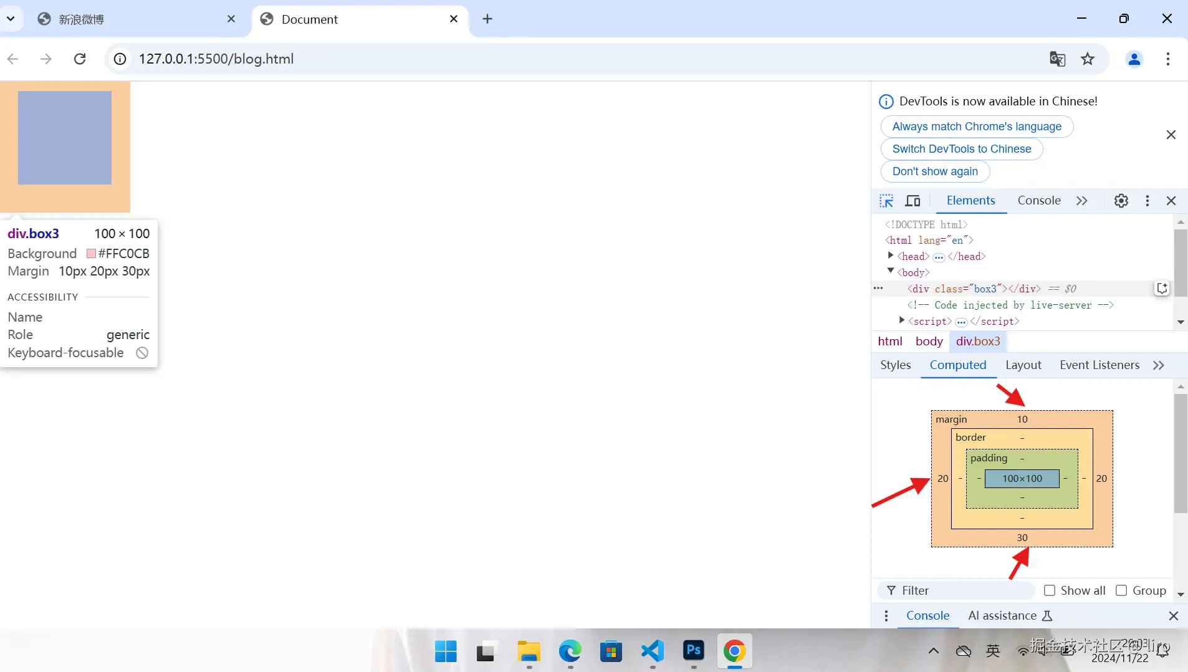
Task: Show hidden system tray icons
Action: 933,651
